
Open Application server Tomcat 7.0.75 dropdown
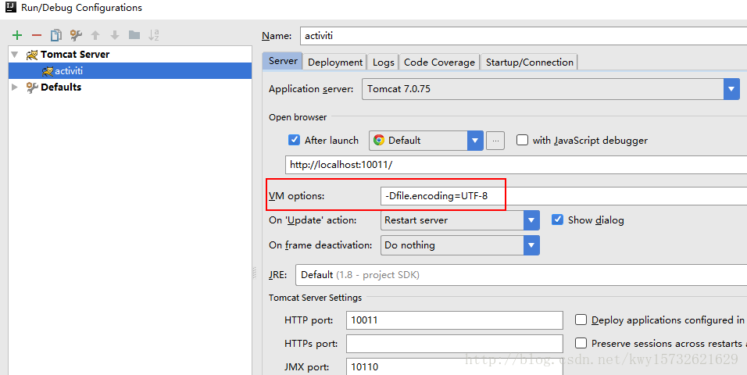551,89
